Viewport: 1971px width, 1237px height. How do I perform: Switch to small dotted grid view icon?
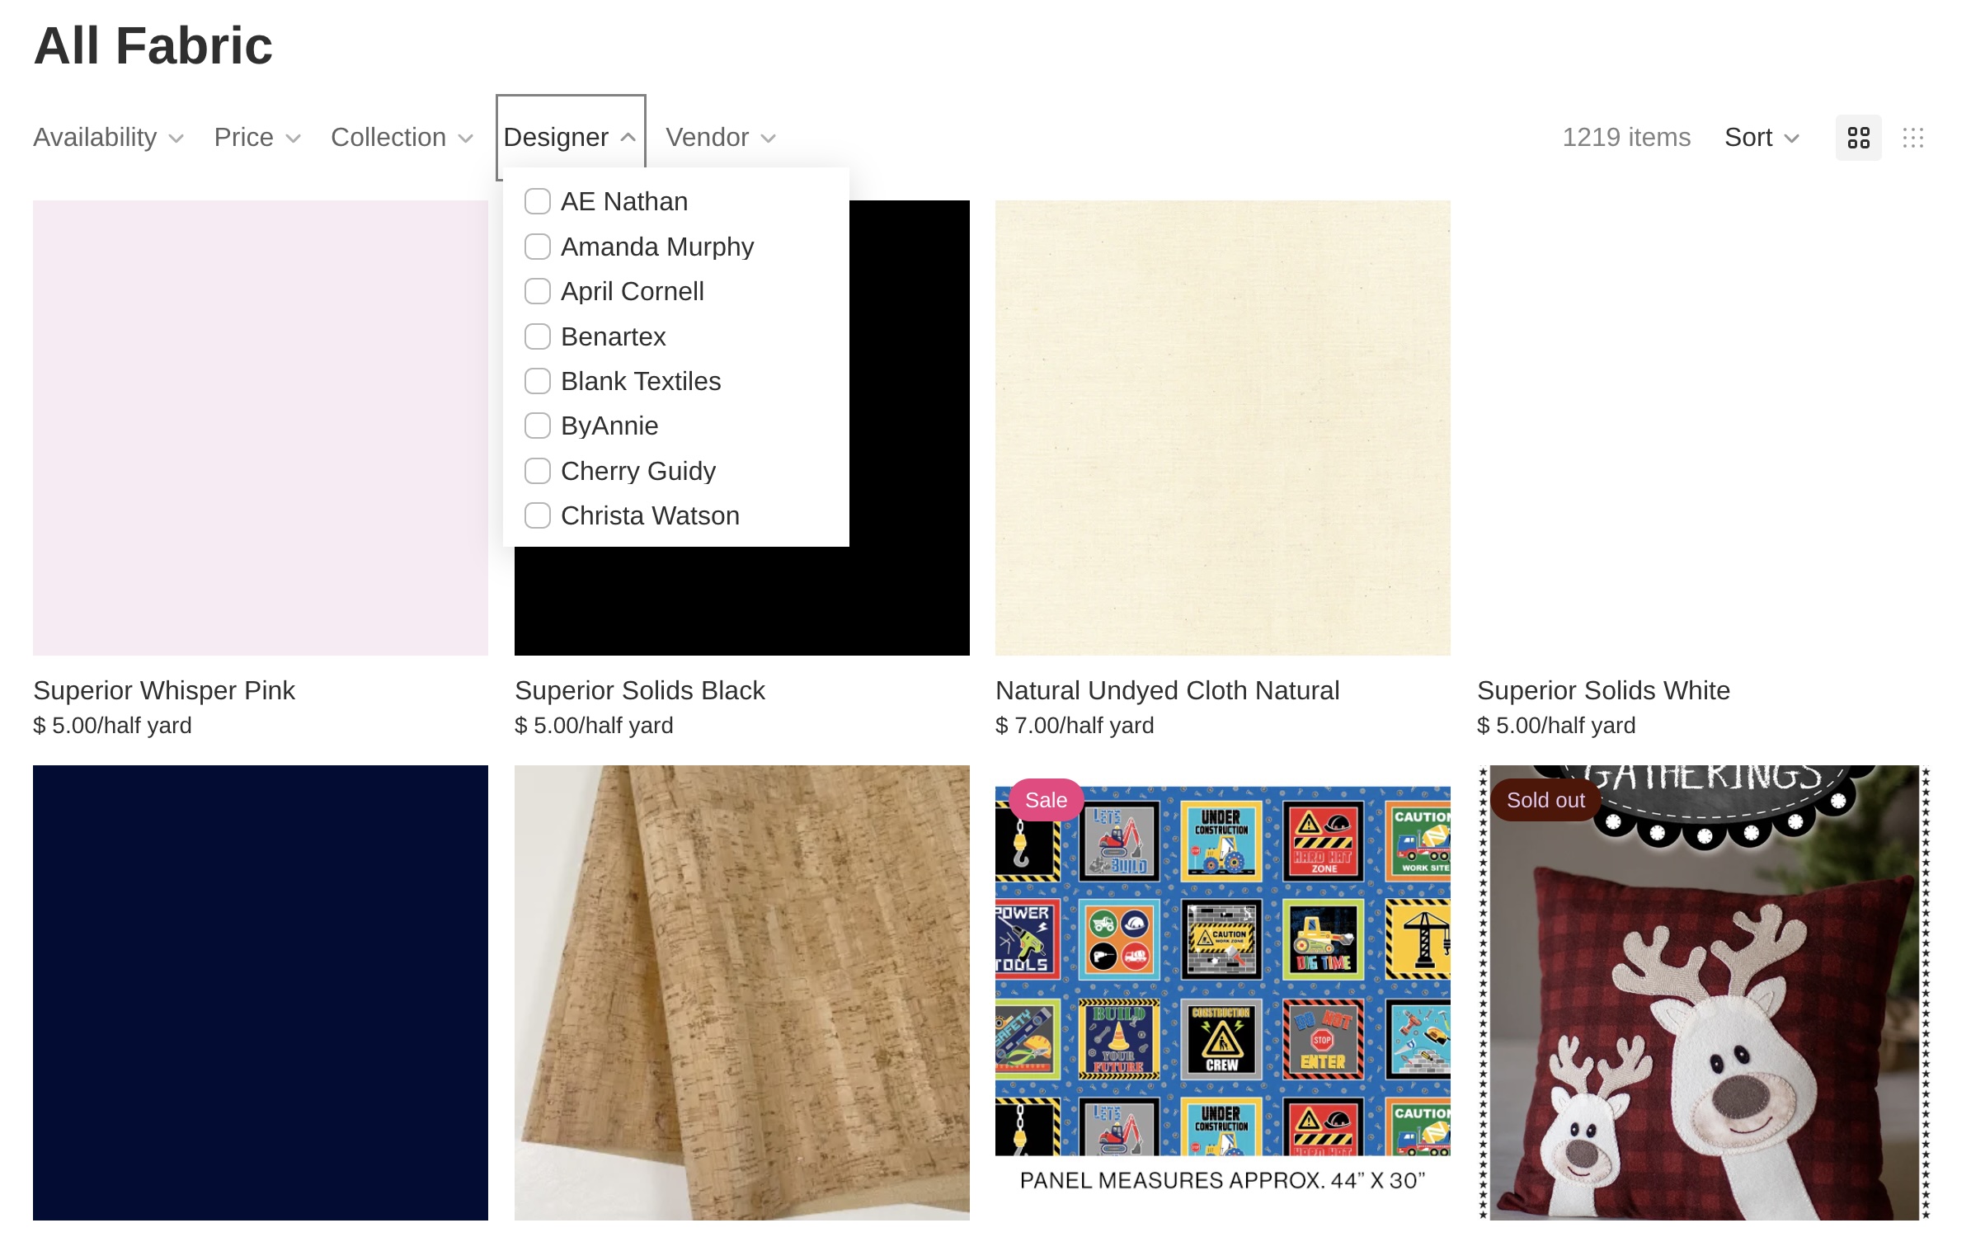pos(1912,138)
